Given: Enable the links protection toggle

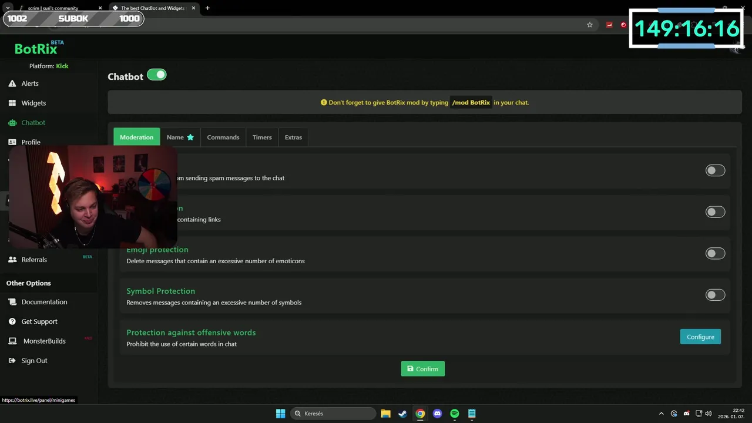Looking at the screenshot, I should click(x=715, y=212).
